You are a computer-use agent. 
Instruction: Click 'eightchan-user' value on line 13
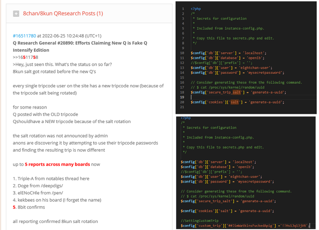[x=255, y=68]
